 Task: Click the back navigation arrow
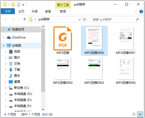coord(6,19)
